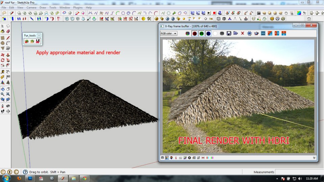Expand the frame buffer bottom-right chevron

[314, 158]
